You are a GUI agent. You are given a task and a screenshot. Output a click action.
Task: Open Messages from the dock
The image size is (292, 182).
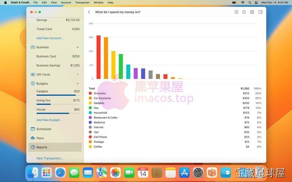pyautogui.click(x=74, y=173)
